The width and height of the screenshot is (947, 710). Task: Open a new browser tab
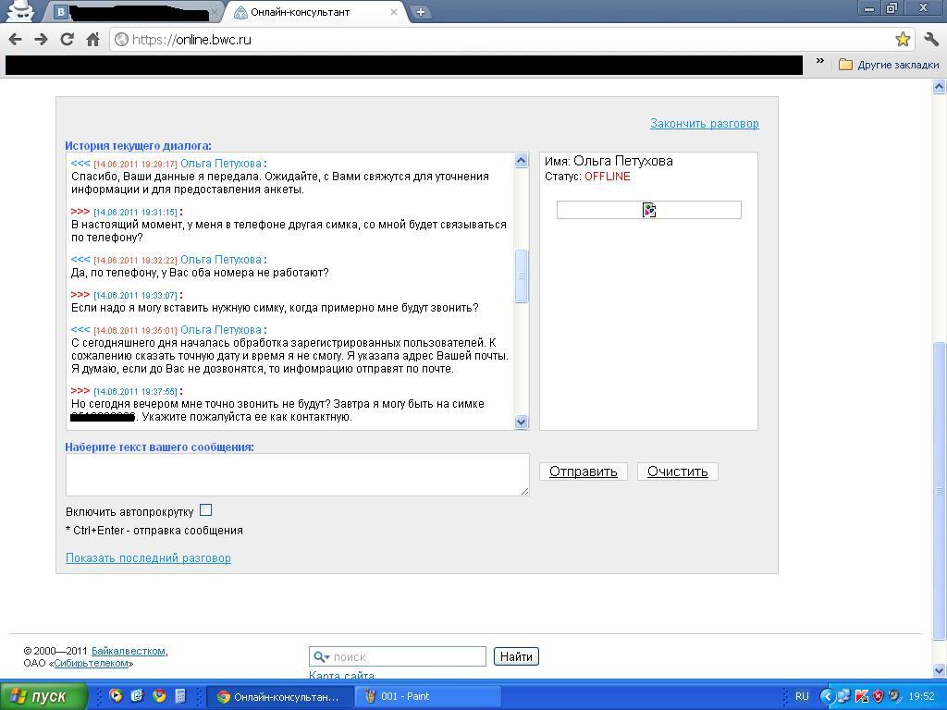(x=420, y=12)
